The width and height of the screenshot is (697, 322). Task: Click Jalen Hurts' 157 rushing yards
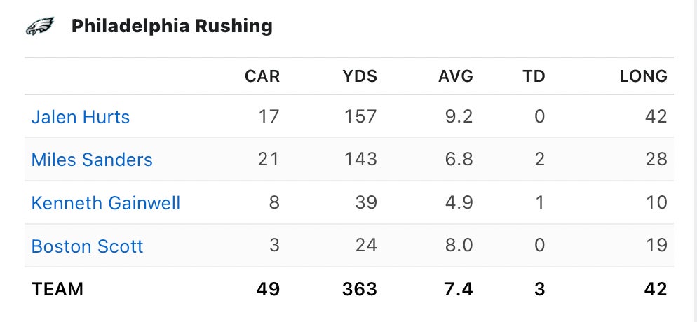pyautogui.click(x=360, y=116)
